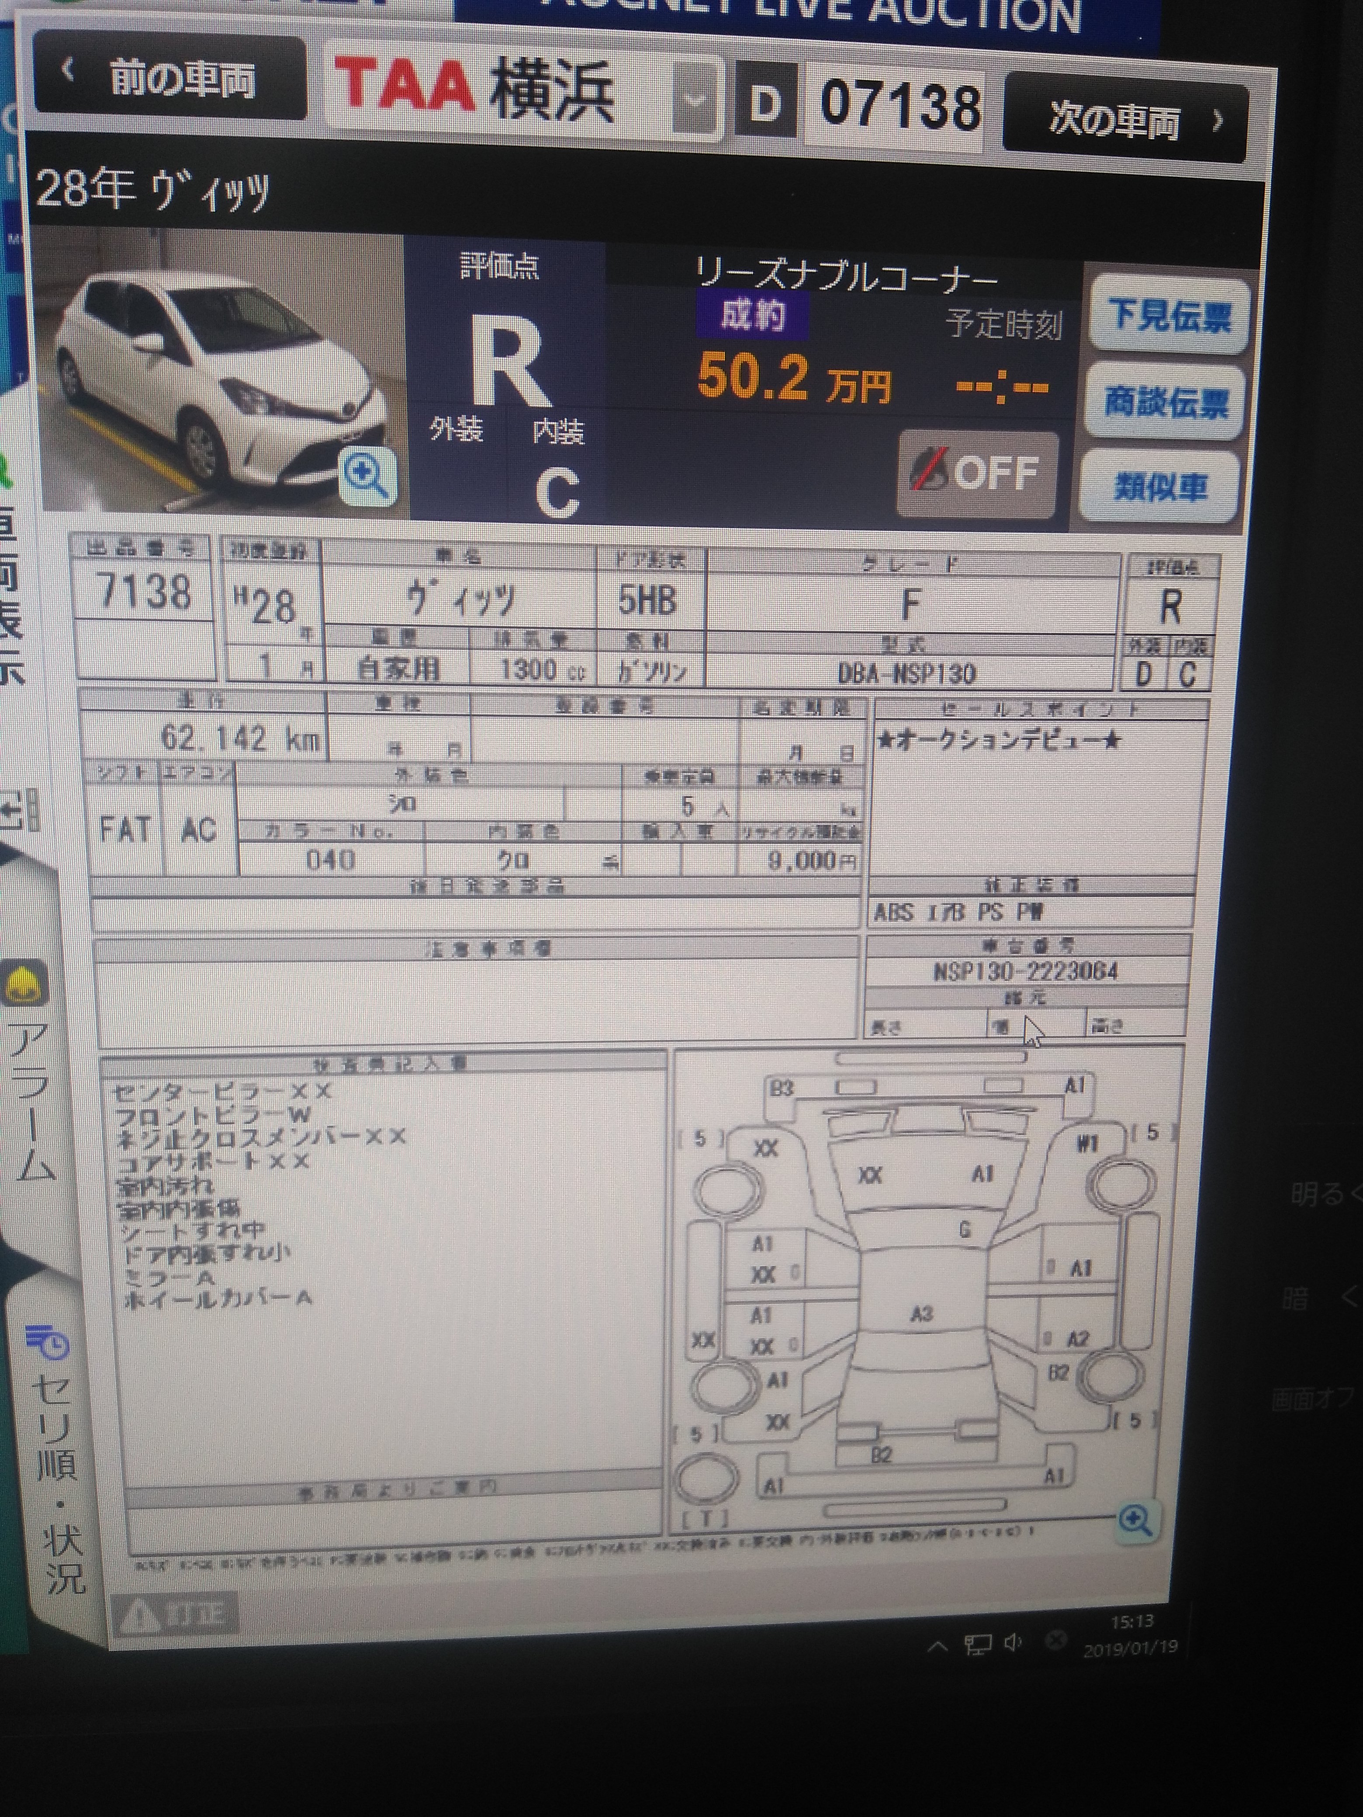Image resolution: width=1363 pixels, height=1817 pixels.
Task: Open the volume icon in system tray
Action: pyautogui.click(x=1013, y=1643)
